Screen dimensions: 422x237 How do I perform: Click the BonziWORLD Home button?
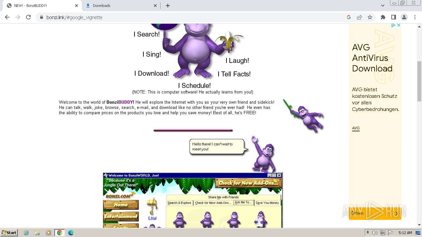click(x=121, y=205)
